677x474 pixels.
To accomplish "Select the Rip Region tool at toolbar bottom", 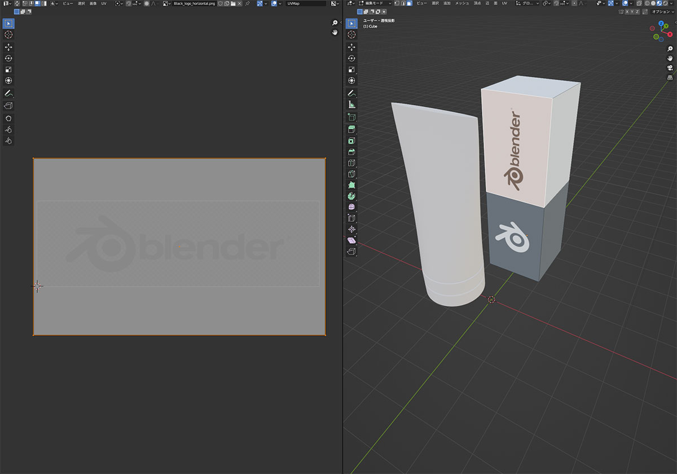I will point(352,252).
